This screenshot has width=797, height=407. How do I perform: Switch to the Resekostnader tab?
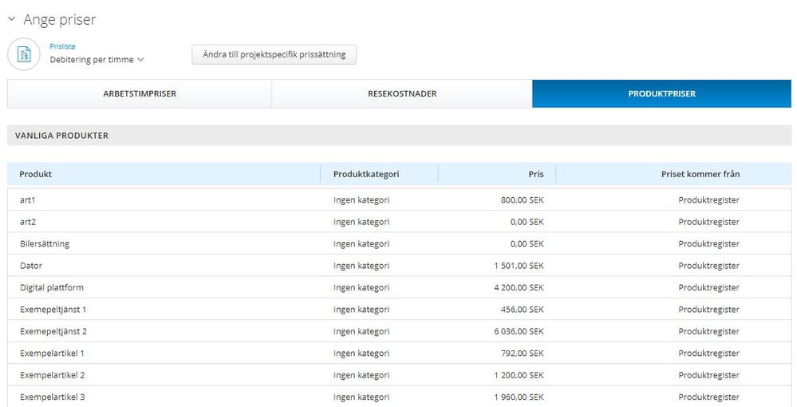pyautogui.click(x=402, y=93)
